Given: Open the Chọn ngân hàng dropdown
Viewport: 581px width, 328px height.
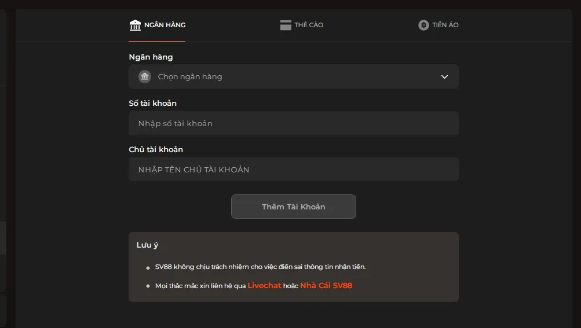Looking at the screenshot, I should pos(294,76).
